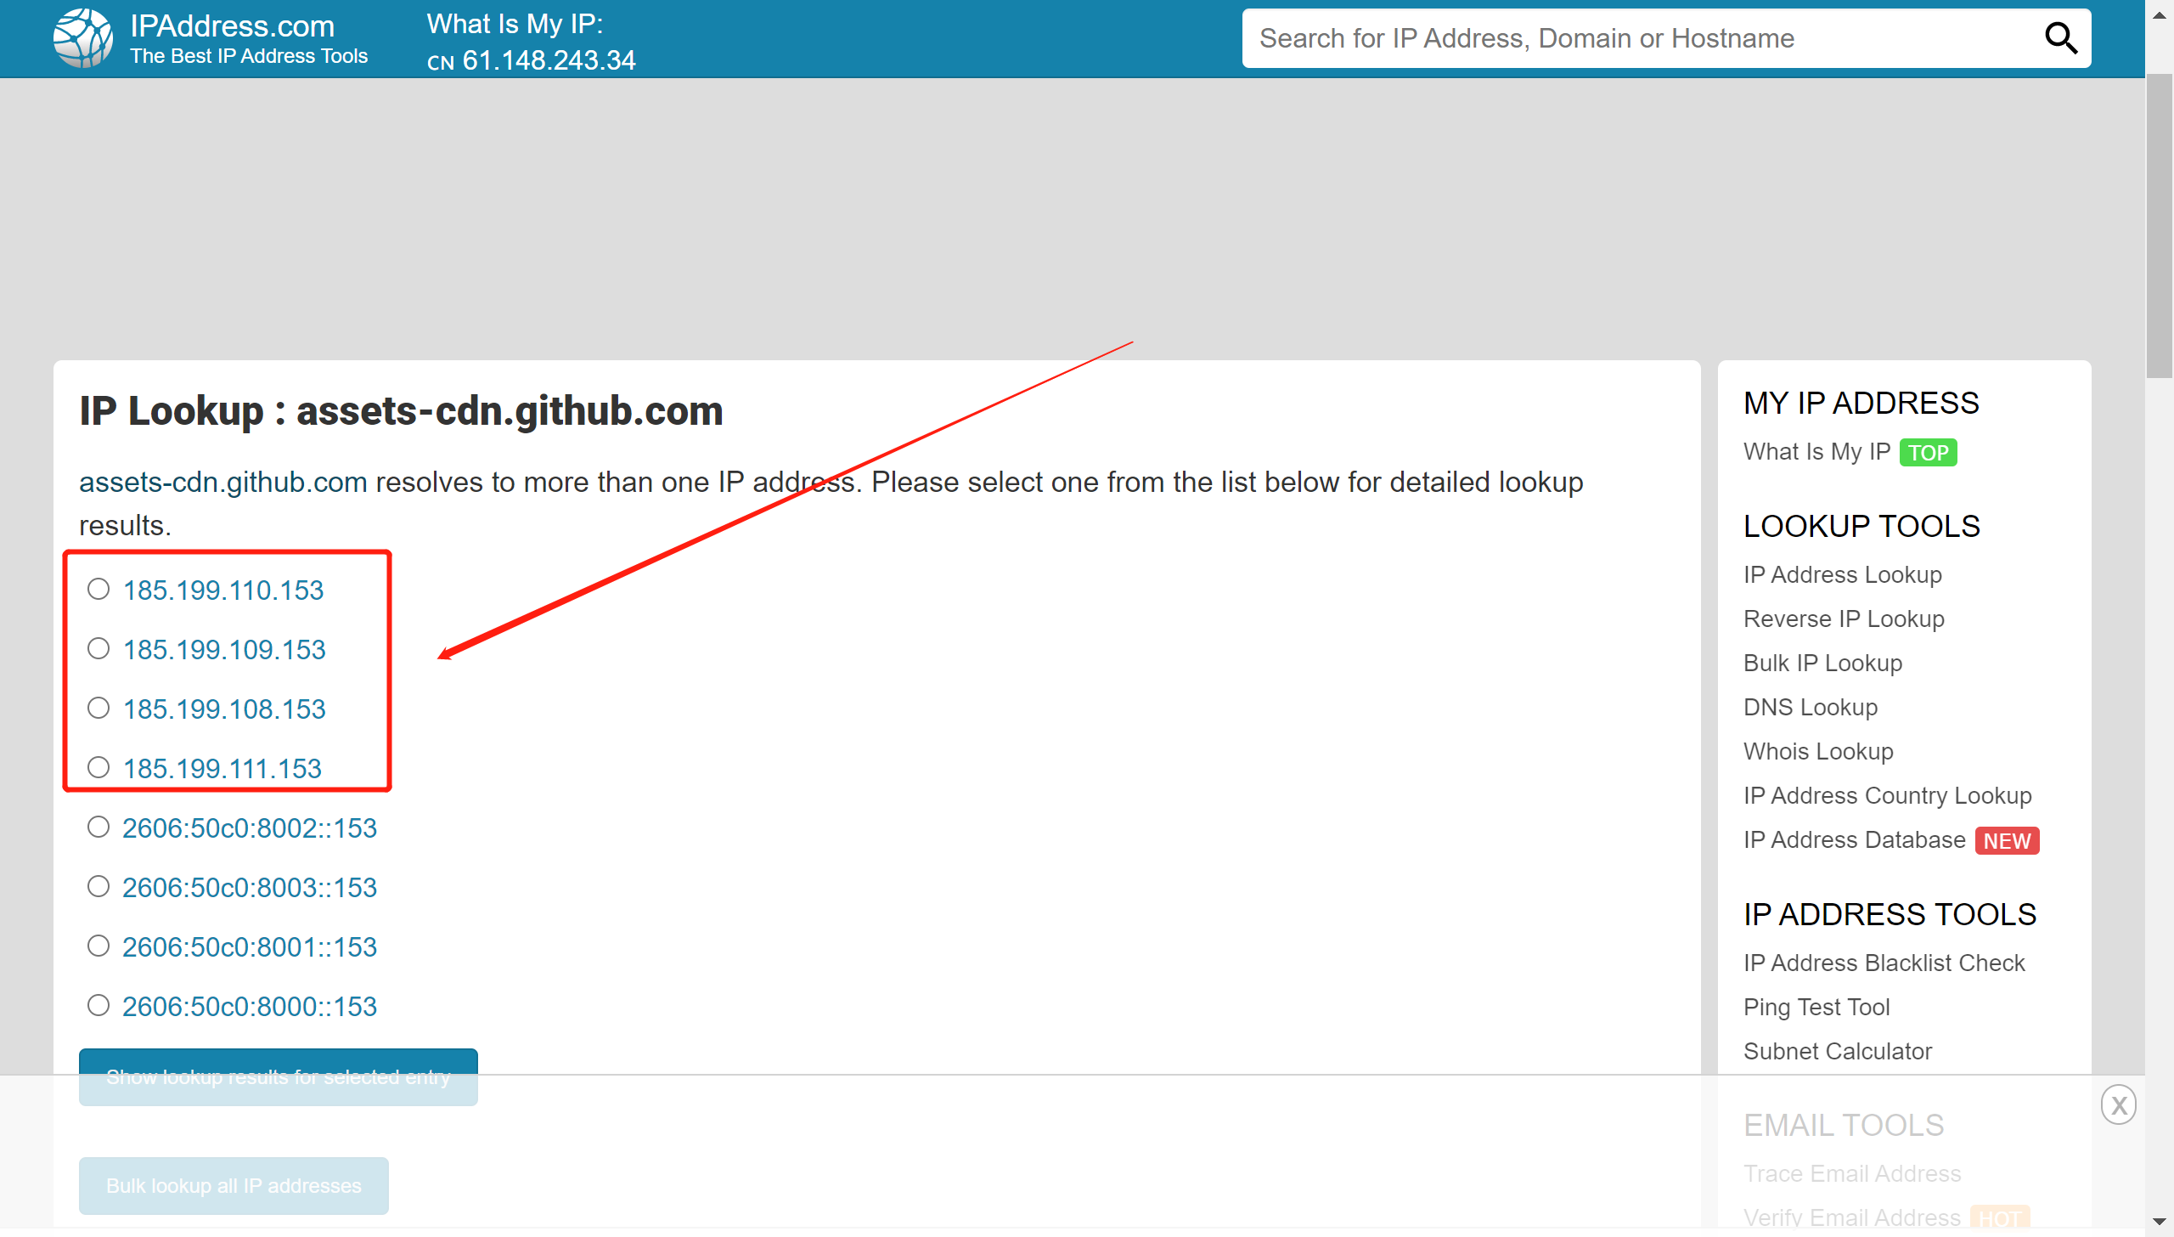2174x1237 pixels.
Task: Select radio button for 185.199.110.153
Action: tap(99, 589)
